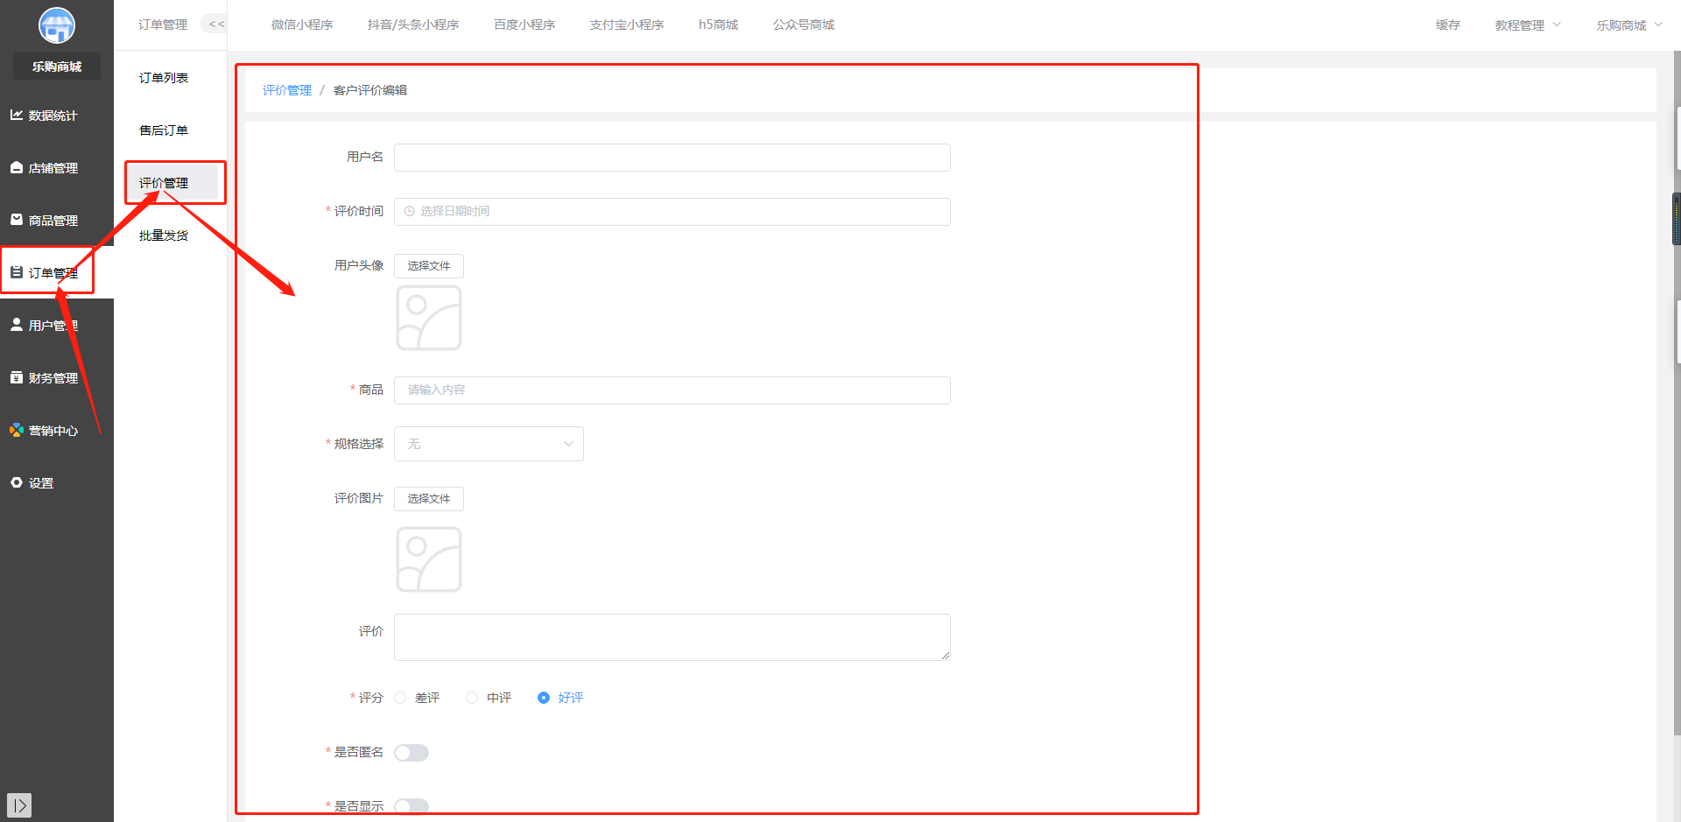Open 营销中心 in the sidebar

point(44,431)
